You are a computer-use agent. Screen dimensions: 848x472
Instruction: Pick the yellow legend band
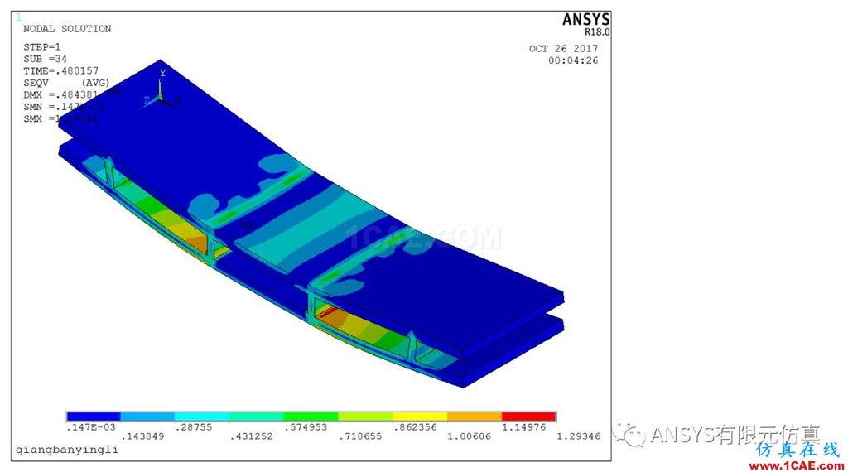(420, 417)
